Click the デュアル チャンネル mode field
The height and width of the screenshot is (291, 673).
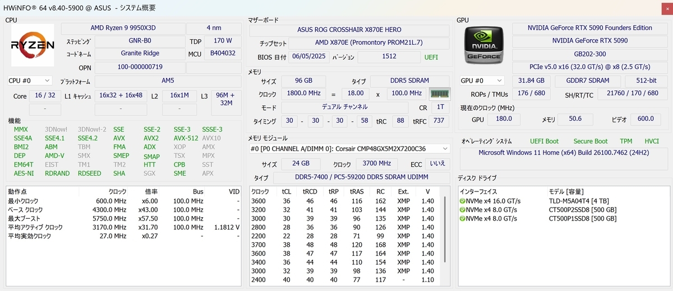(x=345, y=107)
